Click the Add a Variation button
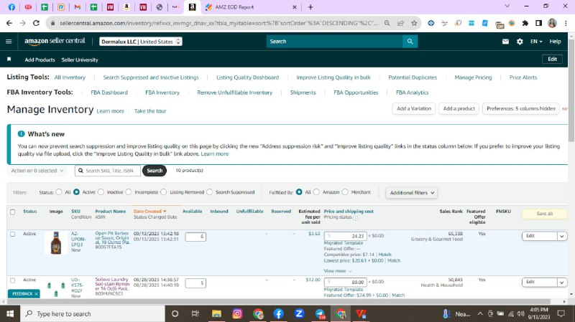This screenshot has width=575, height=322. (x=414, y=109)
